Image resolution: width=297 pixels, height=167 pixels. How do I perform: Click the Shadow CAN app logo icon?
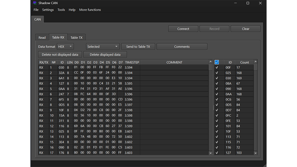[x=35, y=3]
